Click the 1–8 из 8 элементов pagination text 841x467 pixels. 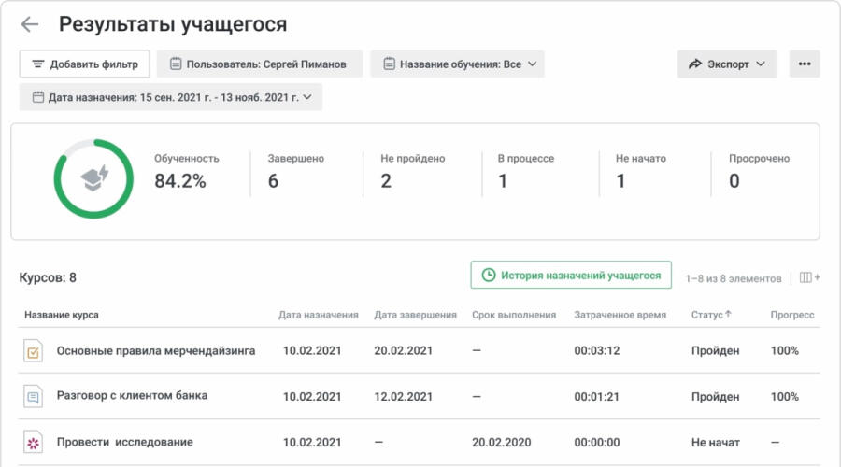click(734, 278)
